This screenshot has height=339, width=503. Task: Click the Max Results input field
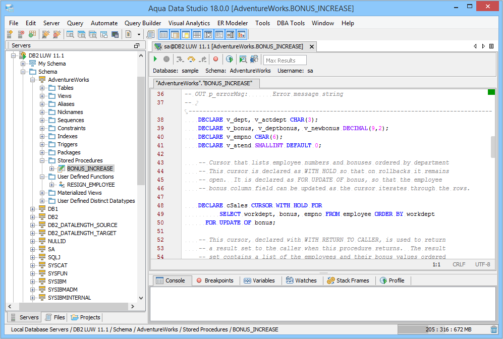pos(285,61)
